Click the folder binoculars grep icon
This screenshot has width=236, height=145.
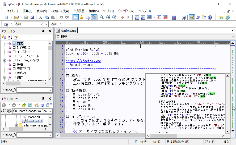coord(6,24)
